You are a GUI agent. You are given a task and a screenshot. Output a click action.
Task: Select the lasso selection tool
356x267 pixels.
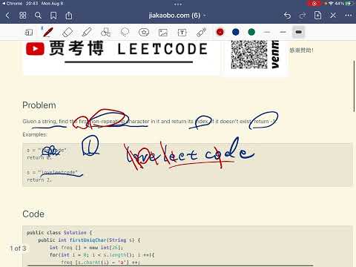125,32
